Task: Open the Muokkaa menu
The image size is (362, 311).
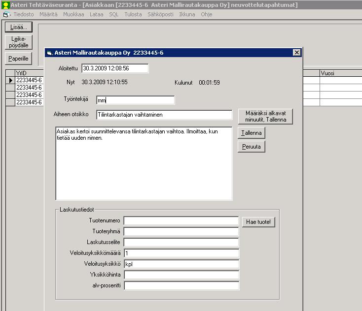Action: click(x=73, y=14)
